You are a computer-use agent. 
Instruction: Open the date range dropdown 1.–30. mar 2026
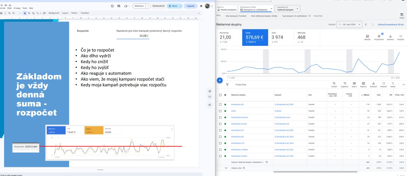[349, 25]
